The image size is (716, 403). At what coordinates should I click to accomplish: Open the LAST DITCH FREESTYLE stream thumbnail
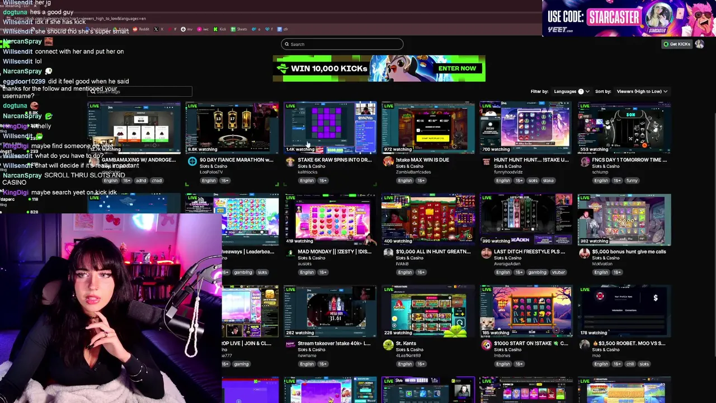pos(526,219)
